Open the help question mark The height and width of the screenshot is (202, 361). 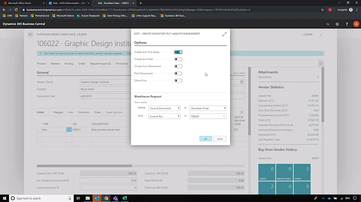coord(347,24)
